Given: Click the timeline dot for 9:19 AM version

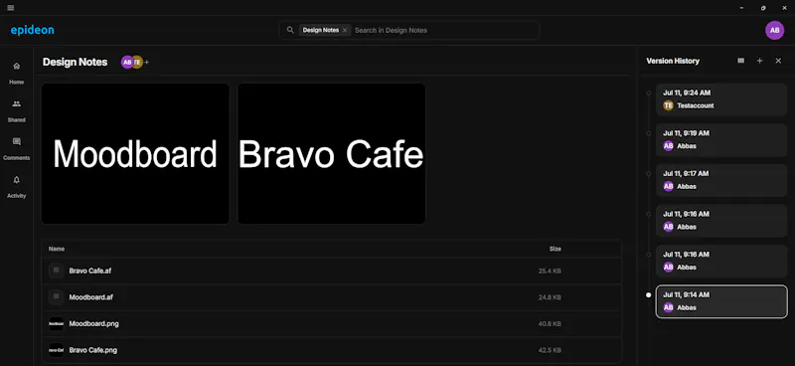Looking at the screenshot, I should click(649, 133).
